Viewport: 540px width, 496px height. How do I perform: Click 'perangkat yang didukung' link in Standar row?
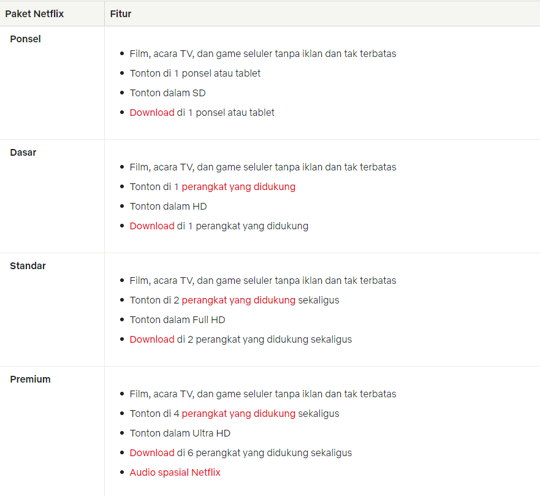point(238,300)
